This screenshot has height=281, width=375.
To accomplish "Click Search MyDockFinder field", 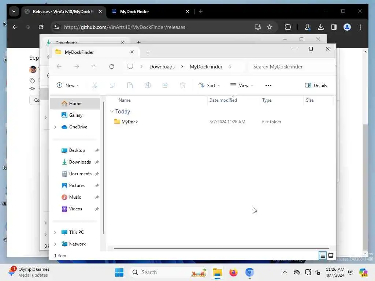I will click(292, 67).
